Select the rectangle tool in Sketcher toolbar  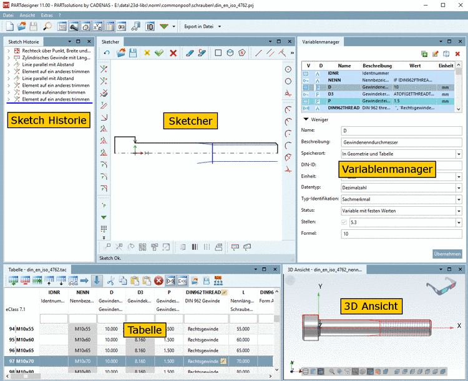[x=218, y=53]
